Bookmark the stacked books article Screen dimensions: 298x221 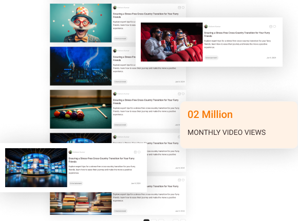(x=179, y=180)
